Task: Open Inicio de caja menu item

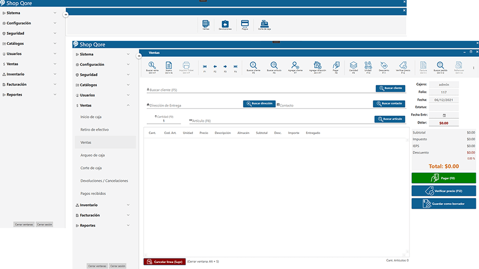Action: [x=105, y=117]
